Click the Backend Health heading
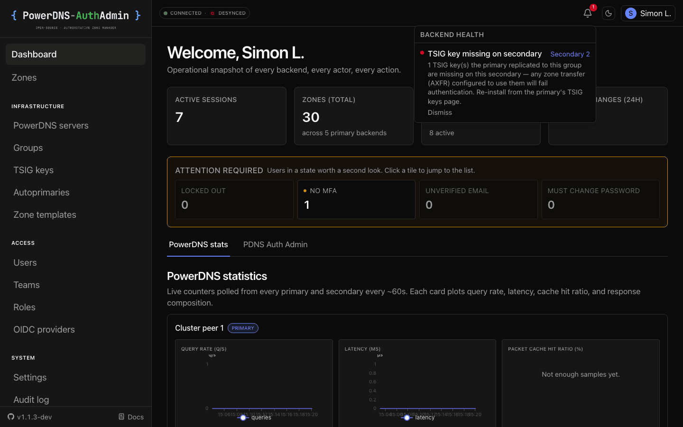 click(x=452, y=35)
